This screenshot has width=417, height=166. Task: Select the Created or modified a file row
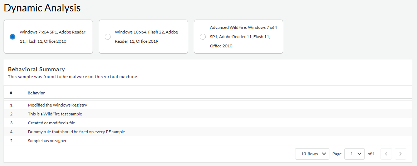coord(51,123)
